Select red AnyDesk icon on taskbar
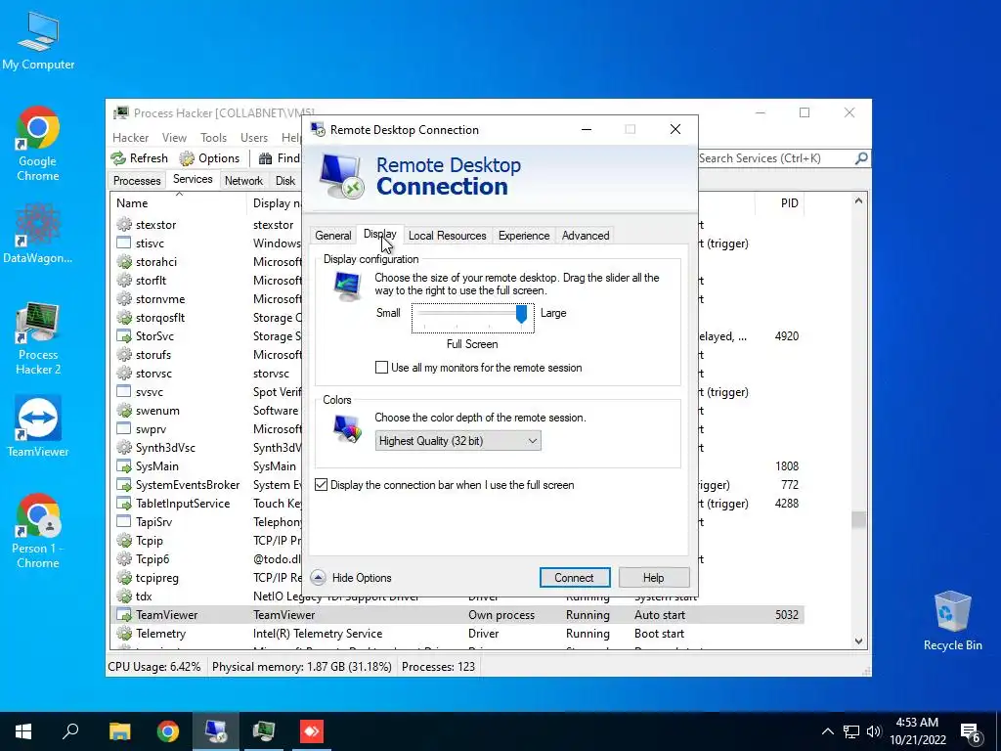Screen dimensions: 1001x751 click(312, 731)
